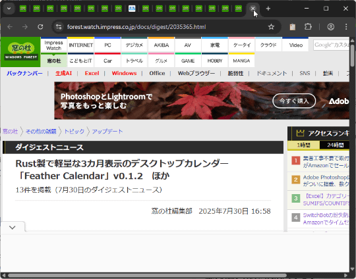
Task: Open the GAME Watch menu item
Action: click(188, 61)
